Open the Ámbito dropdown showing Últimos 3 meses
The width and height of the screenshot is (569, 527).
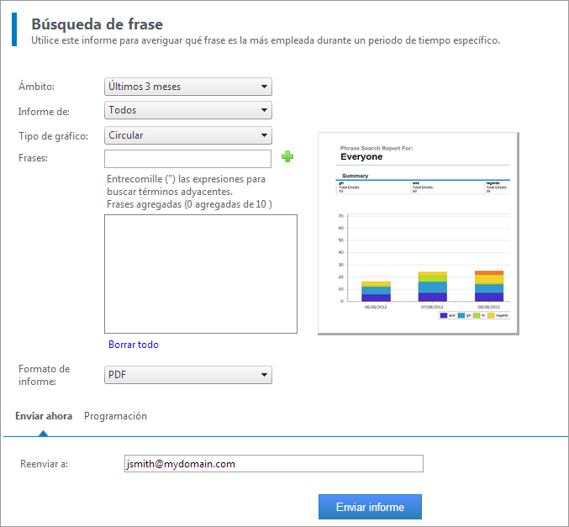pyautogui.click(x=188, y=87)
